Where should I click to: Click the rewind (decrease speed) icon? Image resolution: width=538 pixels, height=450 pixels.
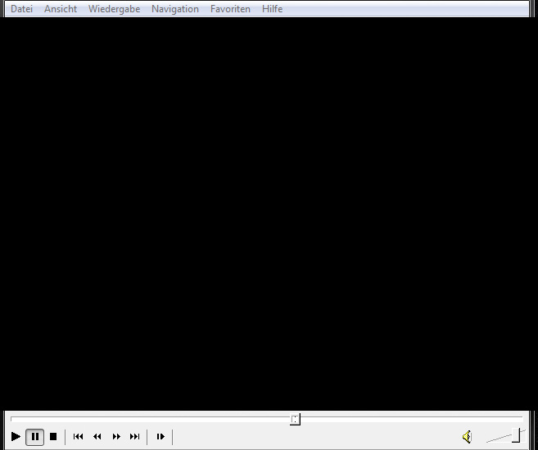tap(97, 437)
